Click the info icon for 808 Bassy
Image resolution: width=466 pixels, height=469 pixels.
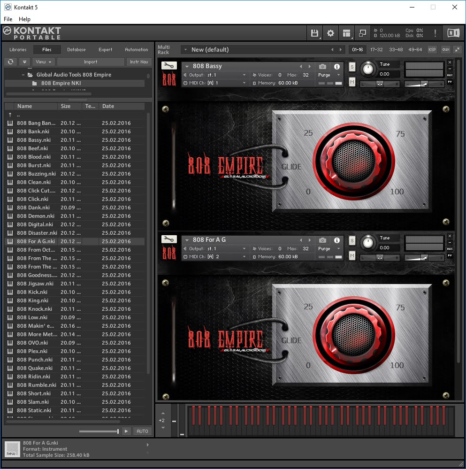(336, 66)
